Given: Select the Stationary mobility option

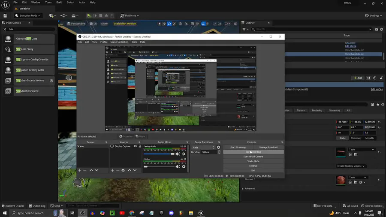Looking at the screenshot, I should click(356, 138).
